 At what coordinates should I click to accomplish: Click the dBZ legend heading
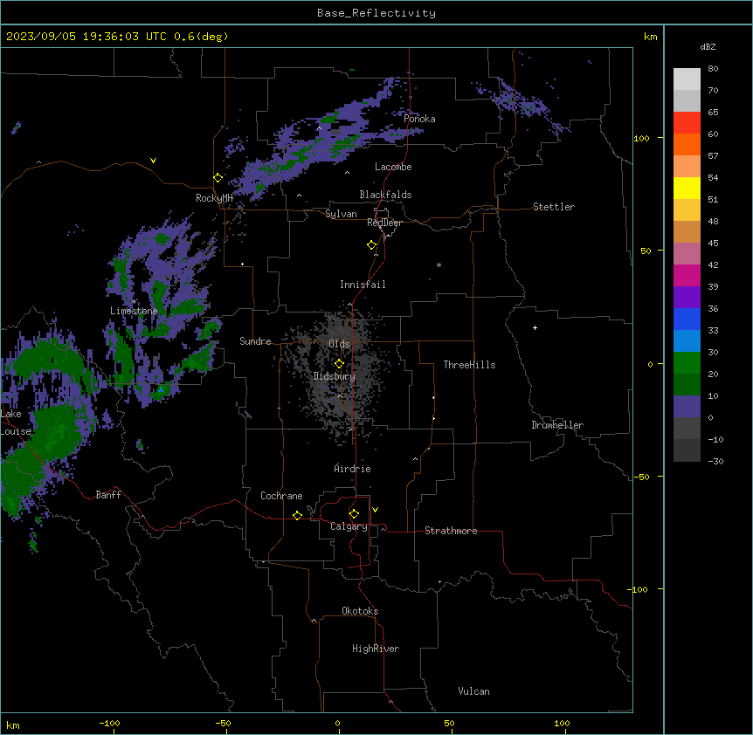point(708,46)
